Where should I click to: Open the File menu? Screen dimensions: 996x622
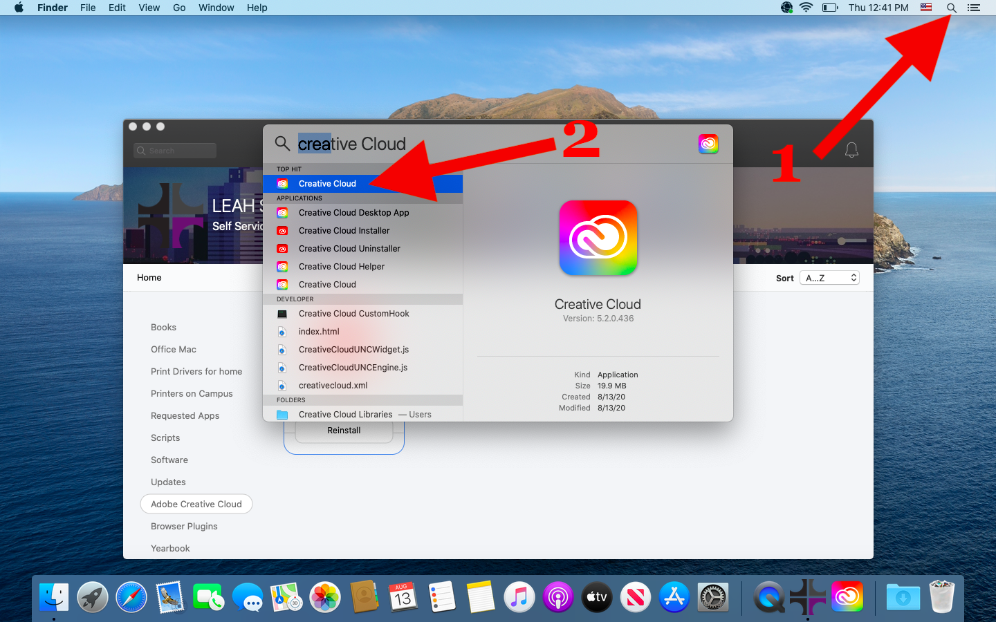[88, 8]
